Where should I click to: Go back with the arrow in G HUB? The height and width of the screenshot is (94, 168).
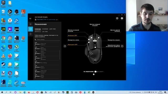pyautogui.click(x=30, y=19)
